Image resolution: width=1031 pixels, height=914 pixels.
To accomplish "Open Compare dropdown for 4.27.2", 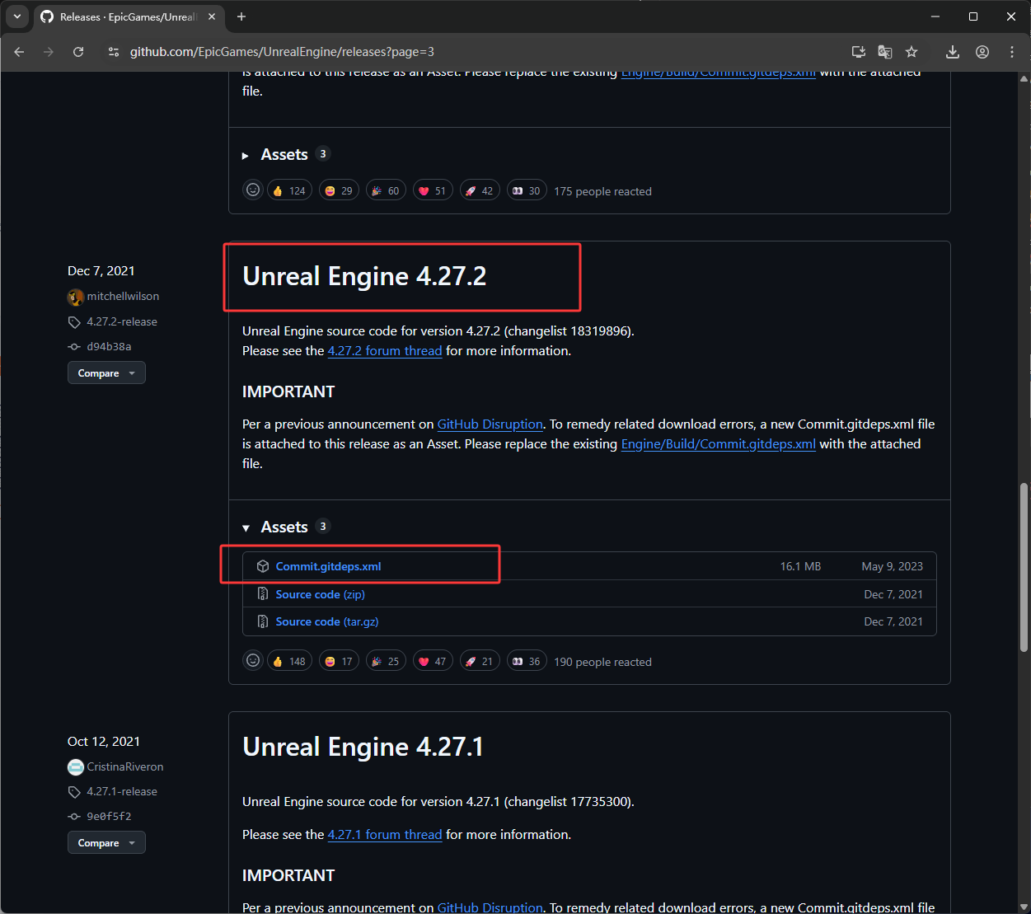I will [106, 373].
